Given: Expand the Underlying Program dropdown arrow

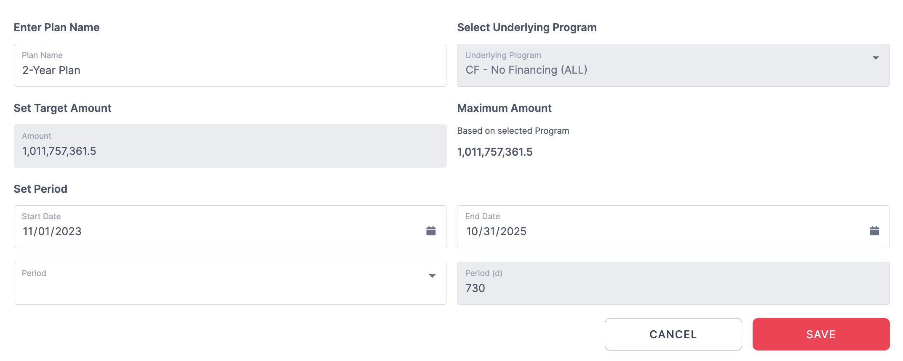Looking at the screenshot, I should pos(876,58).
